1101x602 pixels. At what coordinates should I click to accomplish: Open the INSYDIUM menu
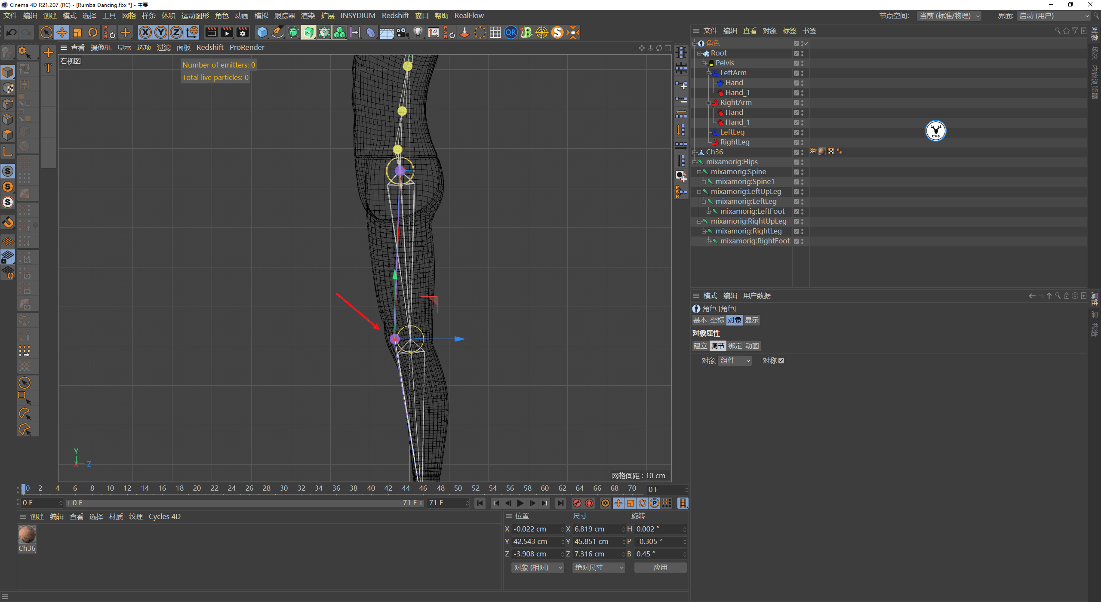coord(358,15)
